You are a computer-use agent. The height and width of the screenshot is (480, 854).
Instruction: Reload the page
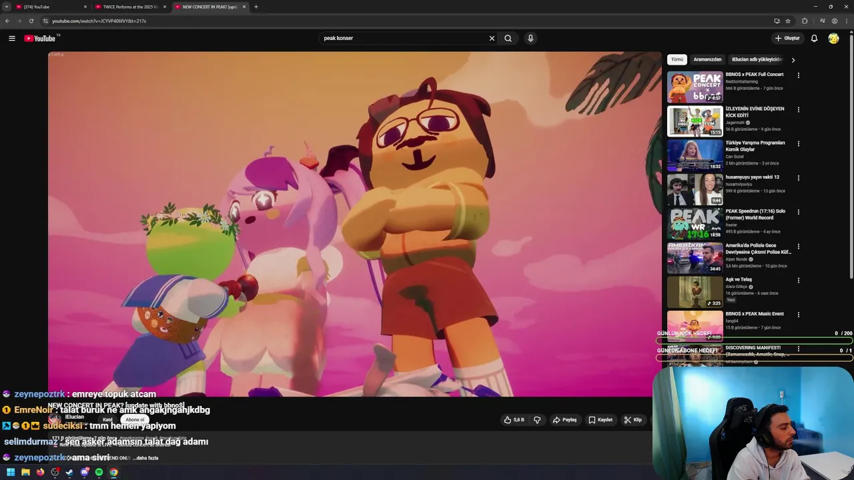(31, 21)
